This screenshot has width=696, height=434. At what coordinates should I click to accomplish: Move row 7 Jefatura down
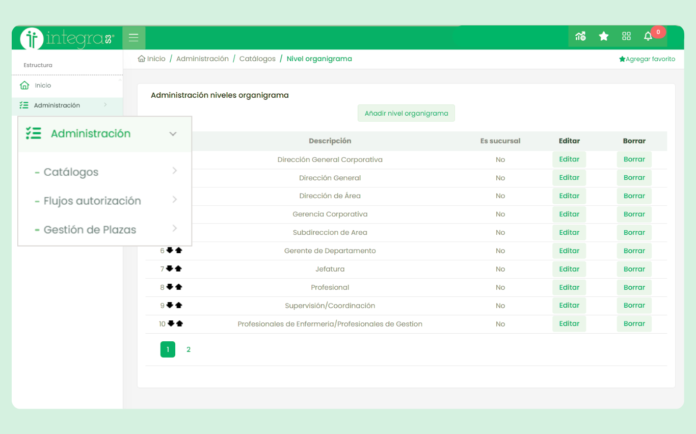[x=170, y=269]
